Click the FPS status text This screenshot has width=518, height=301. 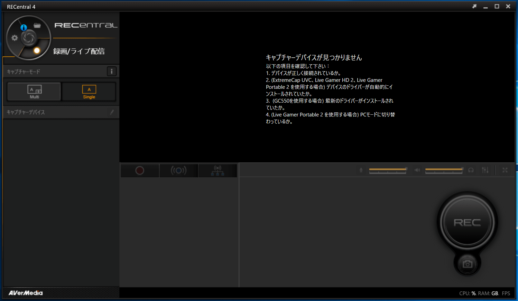point(506,293)
